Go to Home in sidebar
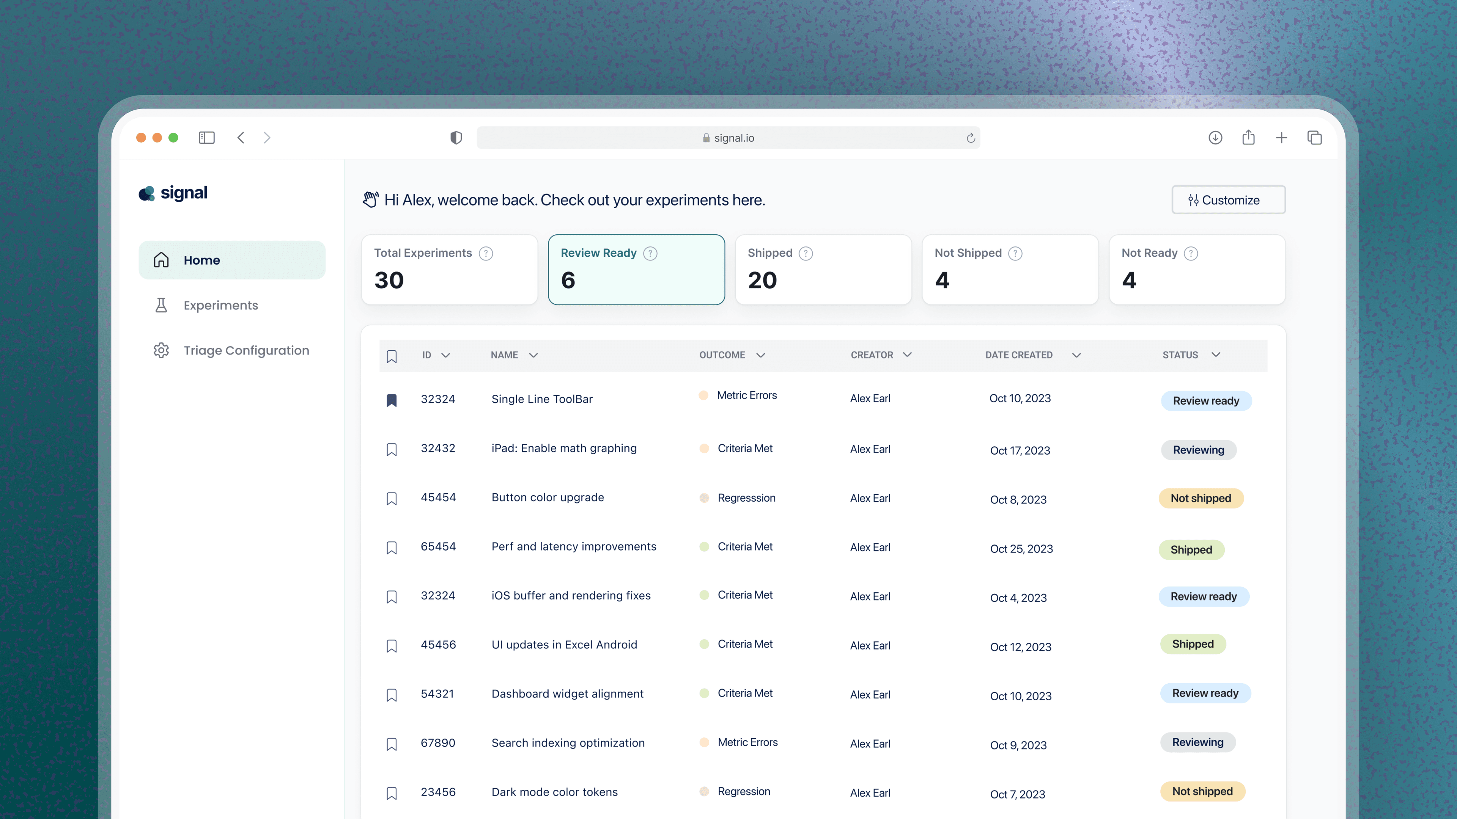Image resolution: width=1457 pixels, height=819 pixels. coord(232,260)
